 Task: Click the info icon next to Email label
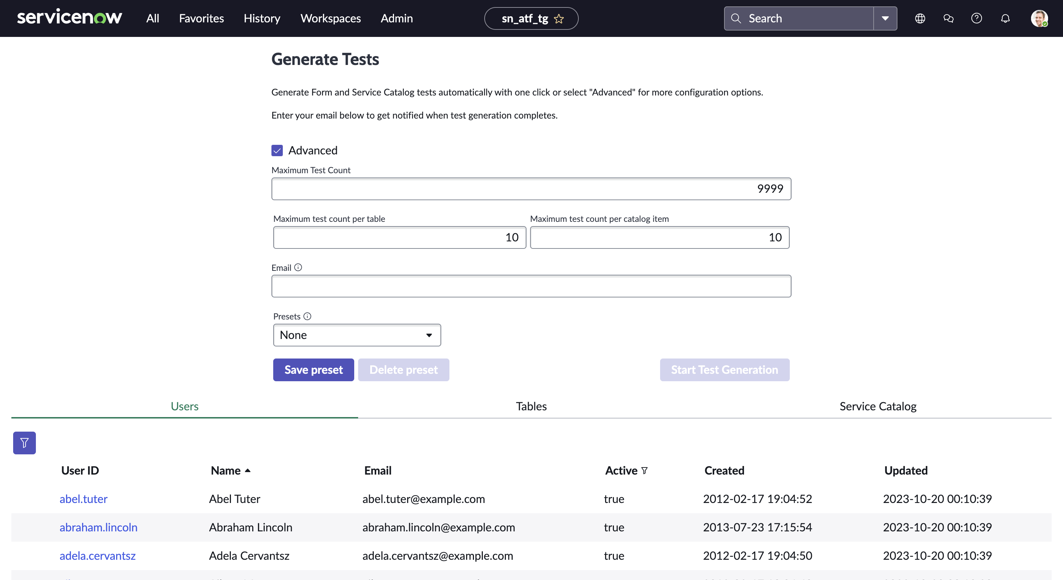click(298, 268)
